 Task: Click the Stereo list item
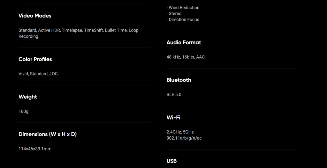pyautogui.click(x=174, y=13)
